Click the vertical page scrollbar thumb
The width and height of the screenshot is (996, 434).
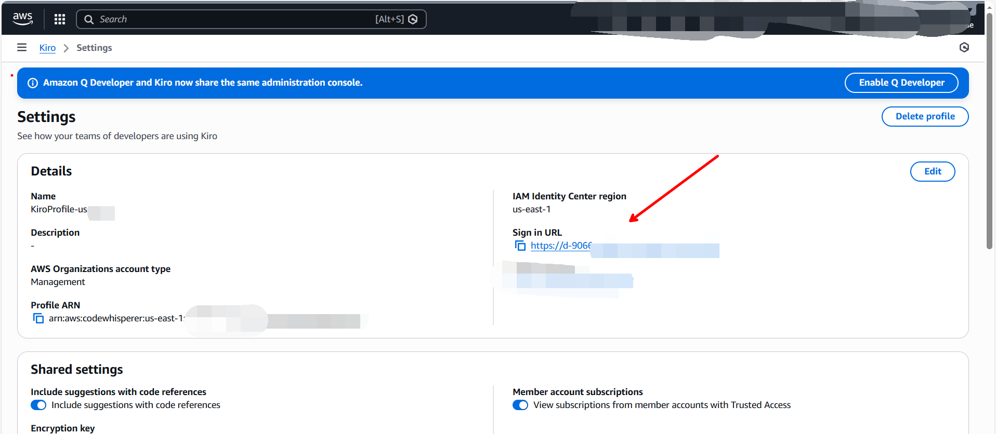pos(989,130)
